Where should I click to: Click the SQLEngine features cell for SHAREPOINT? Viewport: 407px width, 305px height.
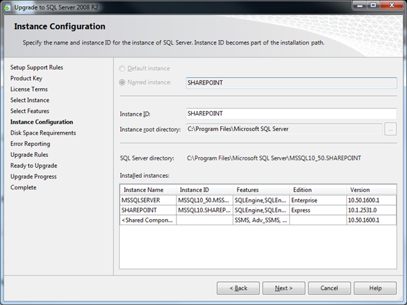point(261,210)
